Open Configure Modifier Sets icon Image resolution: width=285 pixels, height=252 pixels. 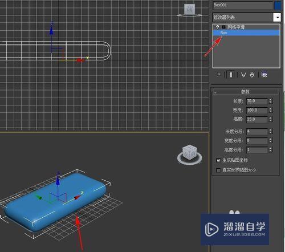(264, 75)
